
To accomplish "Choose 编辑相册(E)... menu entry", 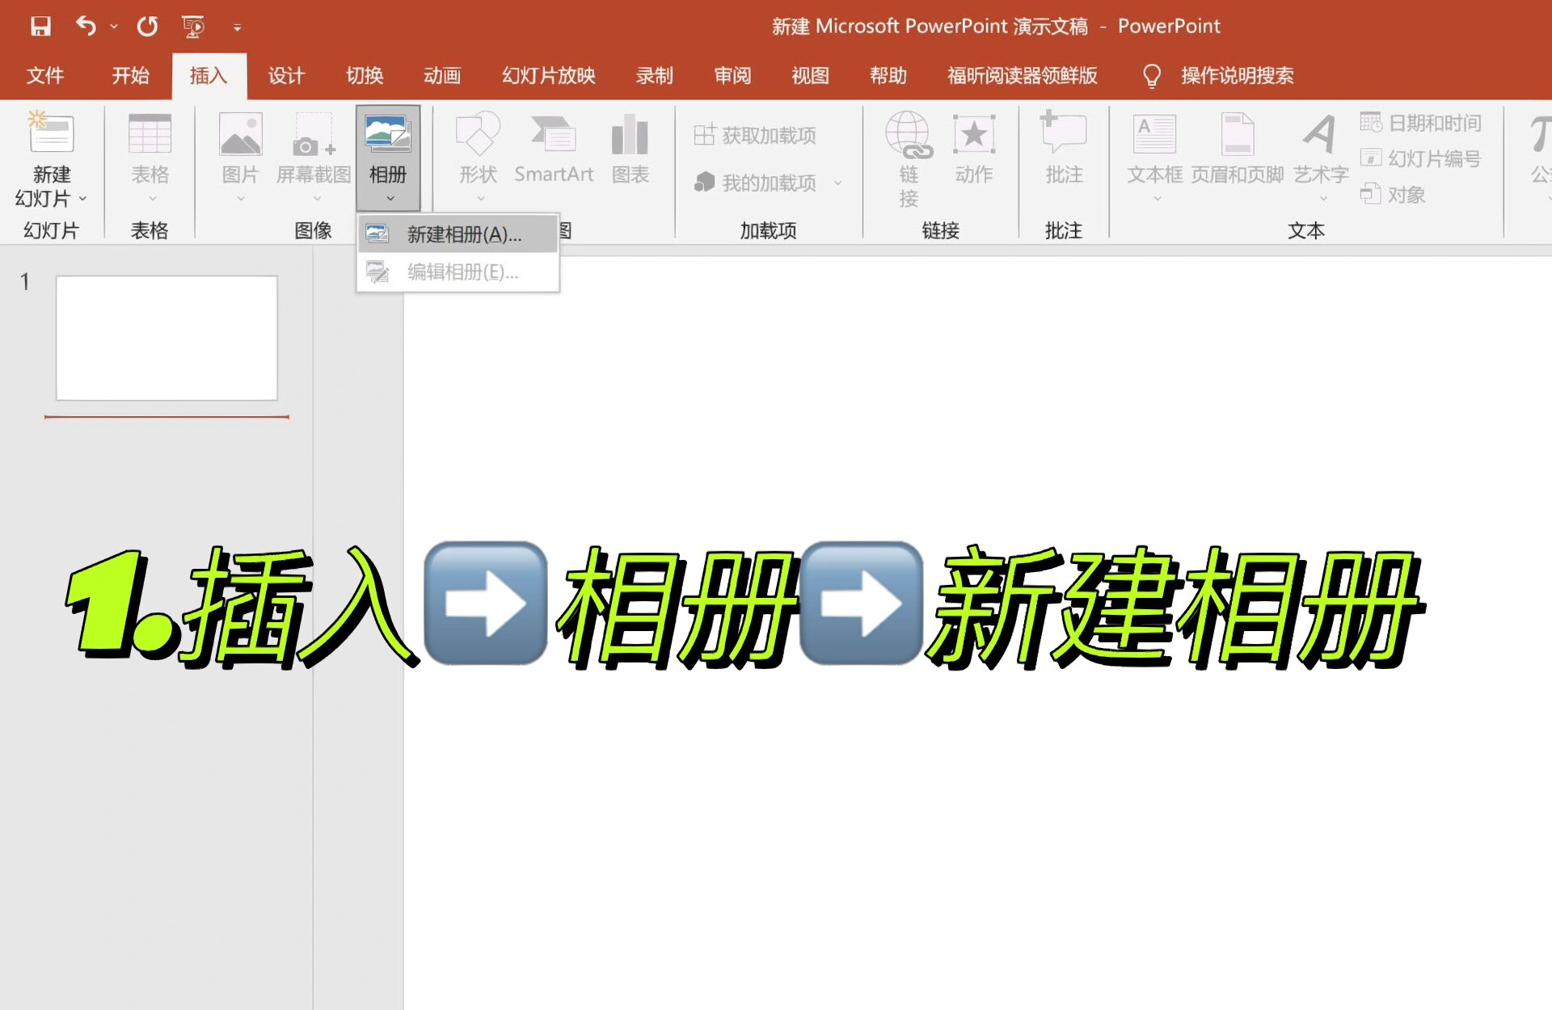I will click(458, 272).
